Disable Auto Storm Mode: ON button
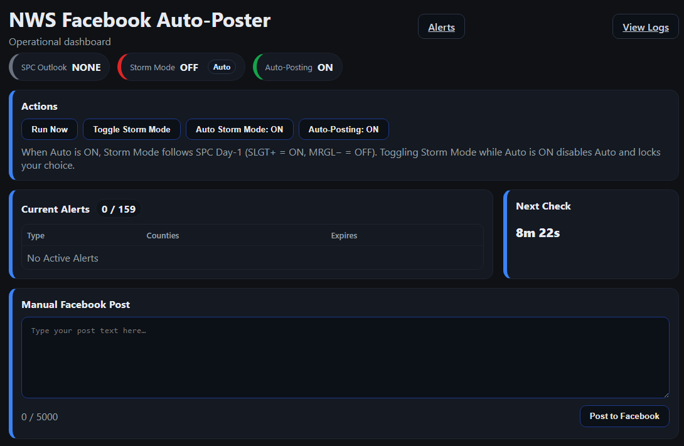Image resolution: width=684 pixels, height=446 pixels. click(x=239, y=129)
